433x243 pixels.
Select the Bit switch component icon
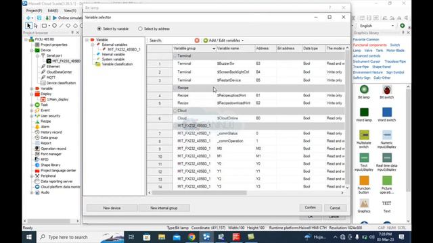tap(386, 90)
